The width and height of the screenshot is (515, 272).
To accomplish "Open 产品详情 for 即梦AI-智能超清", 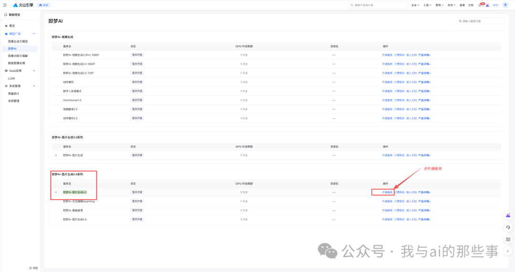I will click(424, 211).
